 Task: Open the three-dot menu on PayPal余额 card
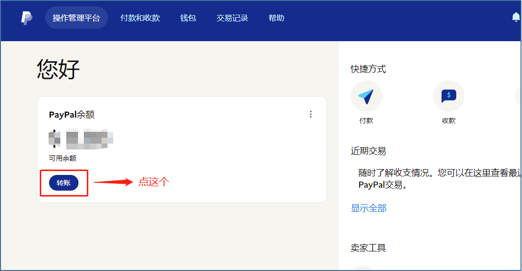pos(311,114)
